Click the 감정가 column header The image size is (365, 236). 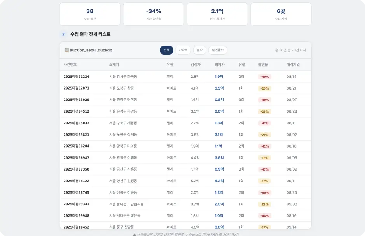(x=196, y=65)
